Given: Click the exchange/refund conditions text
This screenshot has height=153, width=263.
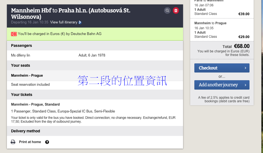Looking at the screenshot, I should click(93, 120).
